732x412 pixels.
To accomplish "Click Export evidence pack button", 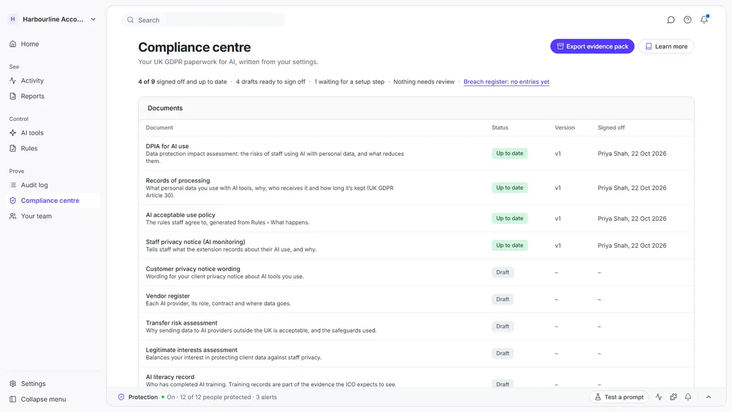I will tap(592, 46).
